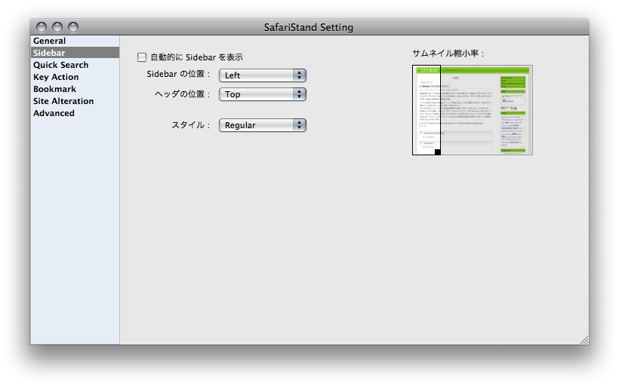
Task: Click the middle title bar window button
Action: pos(57,27)
